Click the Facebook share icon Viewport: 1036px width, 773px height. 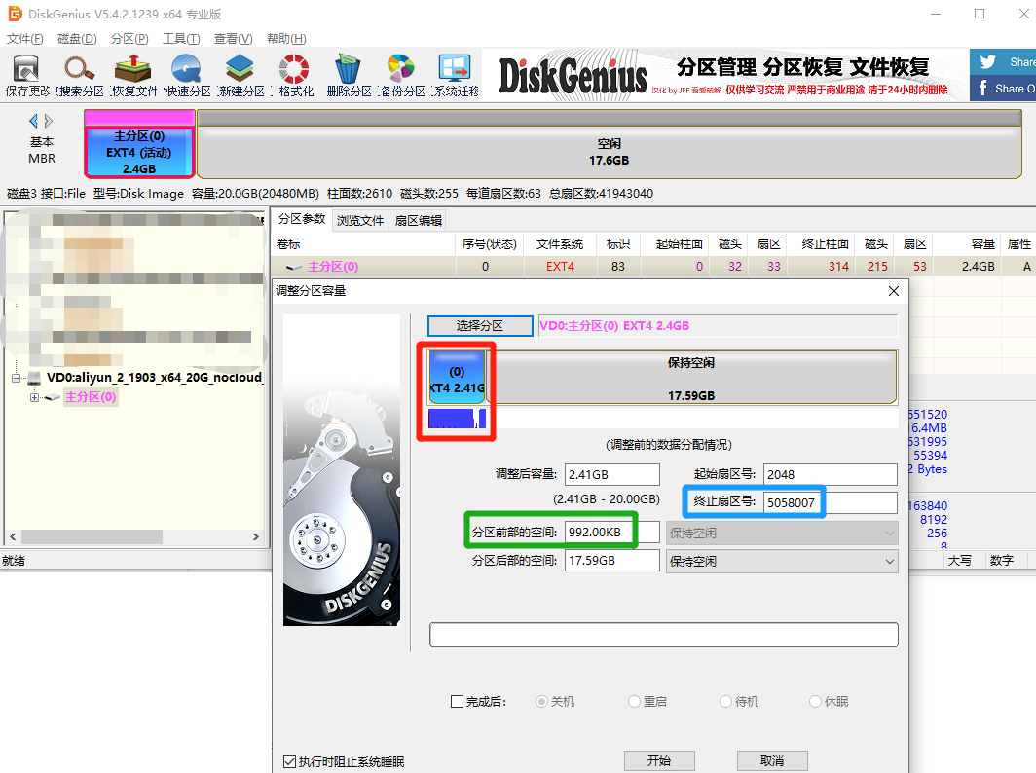point(983,89)
